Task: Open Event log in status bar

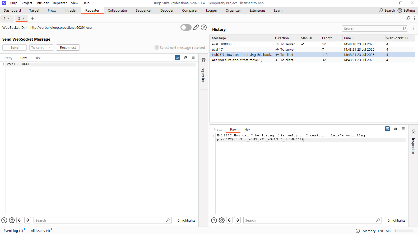Action: pos(13,231)
